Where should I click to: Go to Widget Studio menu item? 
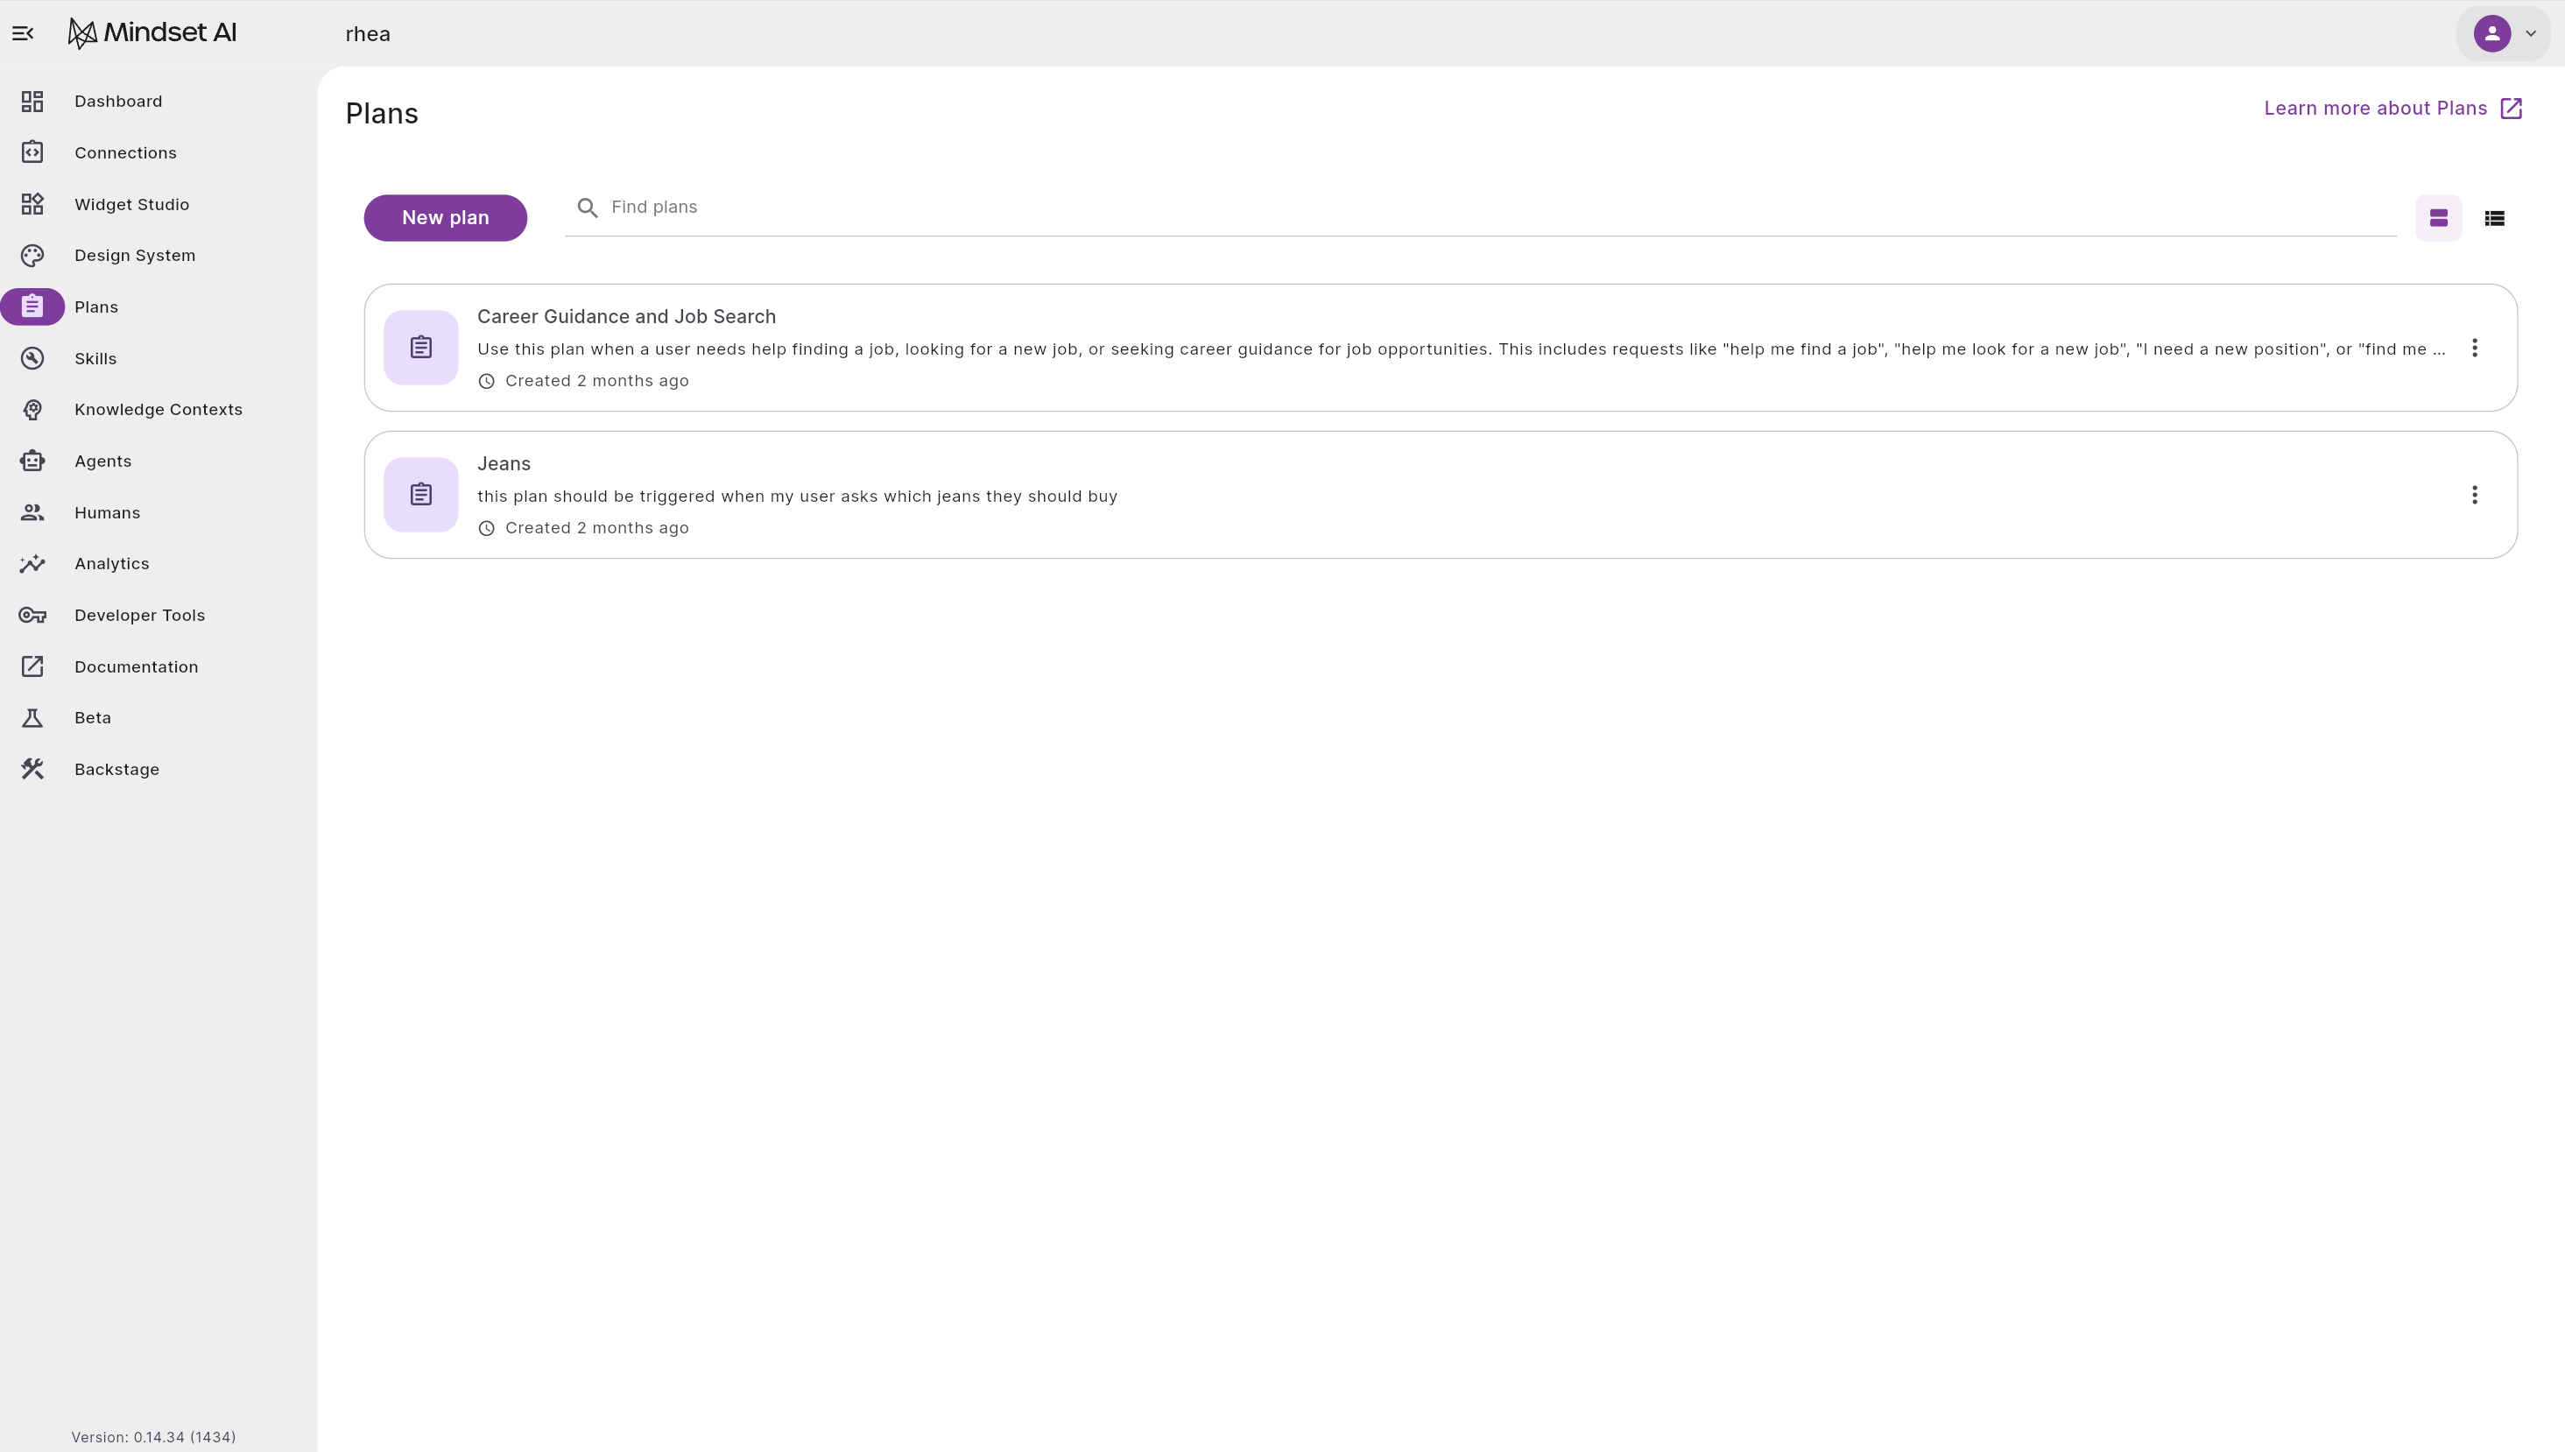point(131,204)
